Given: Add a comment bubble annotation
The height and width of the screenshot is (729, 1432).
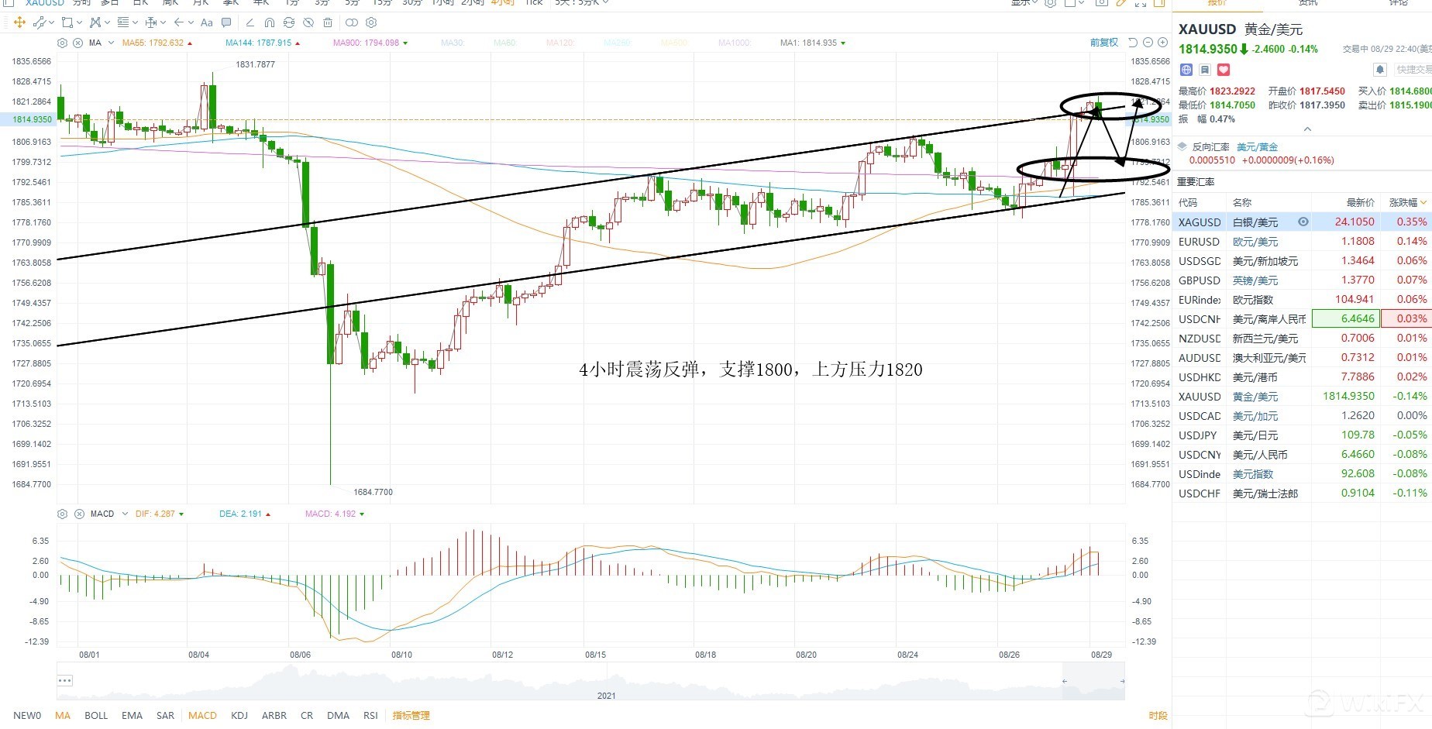Looking at the screenshot, I should pyautogui.click(x=226, y=22).
